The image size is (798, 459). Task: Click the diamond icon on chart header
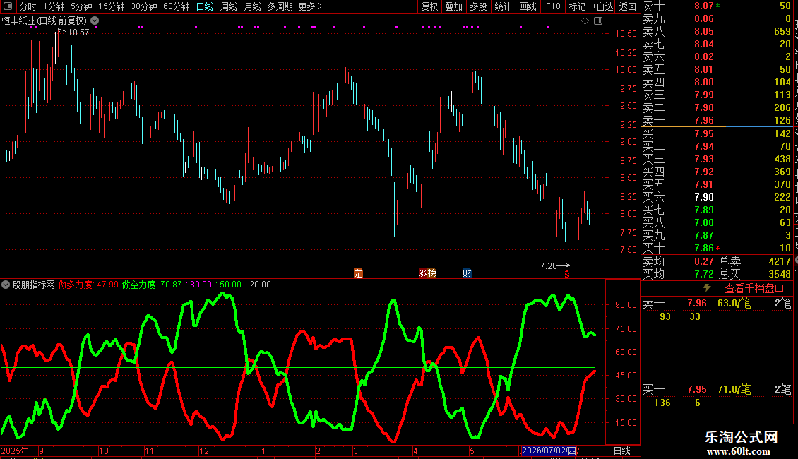pyautogui.click(x=585, y=21)
